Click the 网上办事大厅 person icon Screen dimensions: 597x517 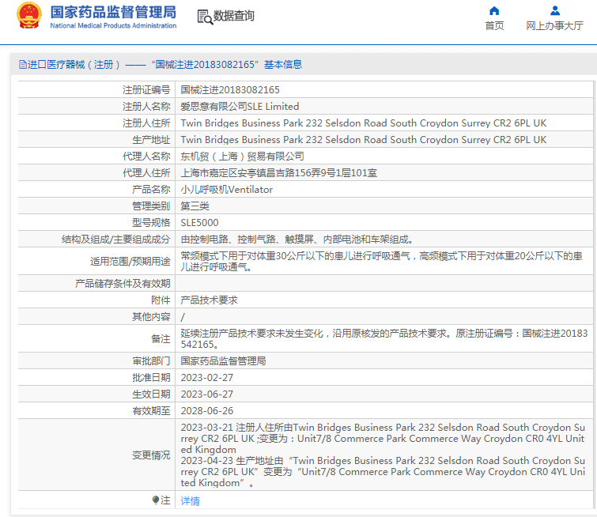[x=555, y=11]
